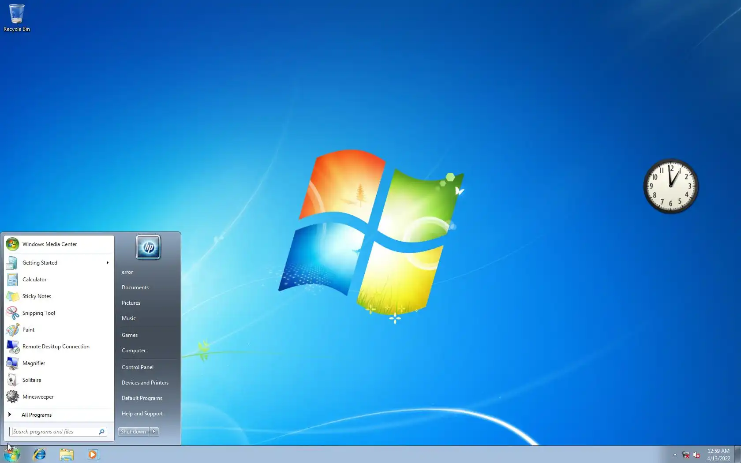
Task: Open the Shut down options arrow
Action: click(x=154, y=432)
